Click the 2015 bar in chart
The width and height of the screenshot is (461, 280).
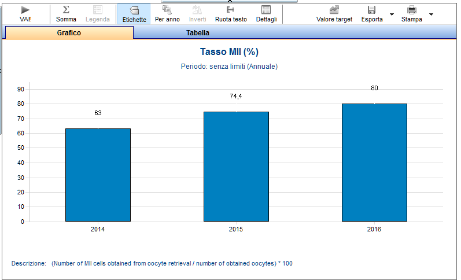tap(236, 167)
